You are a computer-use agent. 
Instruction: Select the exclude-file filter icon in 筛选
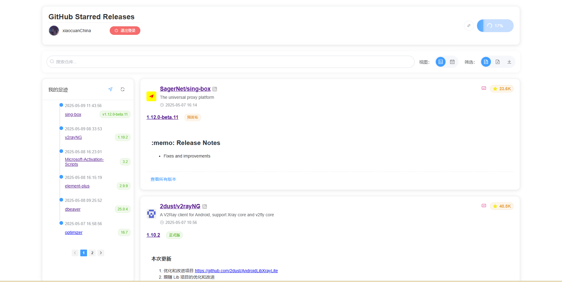497,61
